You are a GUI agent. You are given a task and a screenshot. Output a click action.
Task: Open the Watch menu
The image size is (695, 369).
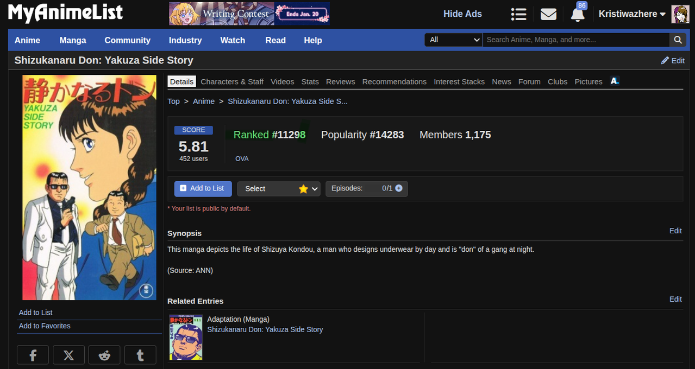tap(233, 40)
